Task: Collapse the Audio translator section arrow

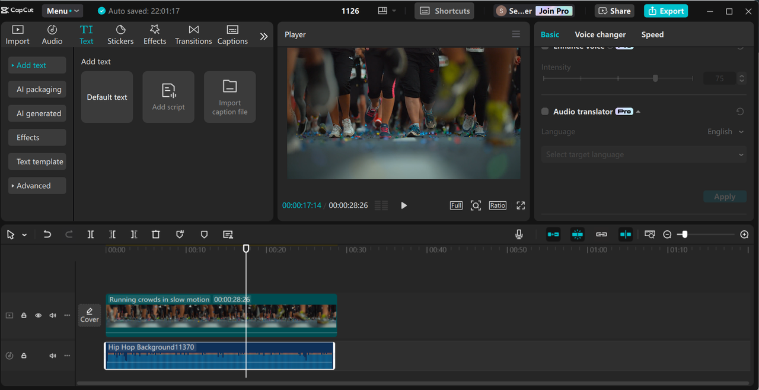Action: pos(638,112)
